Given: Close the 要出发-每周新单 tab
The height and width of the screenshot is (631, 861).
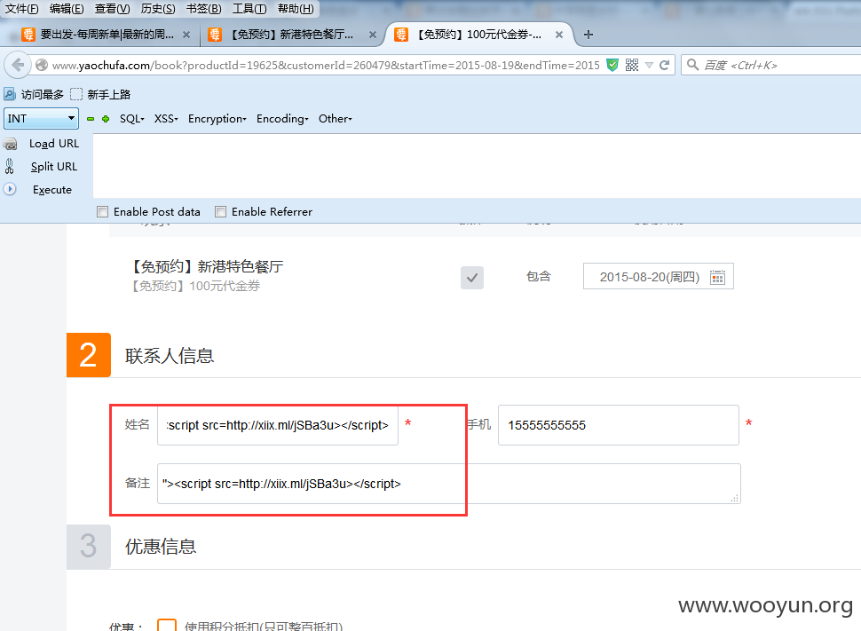Looking at the screenshot, I should 186,35.
